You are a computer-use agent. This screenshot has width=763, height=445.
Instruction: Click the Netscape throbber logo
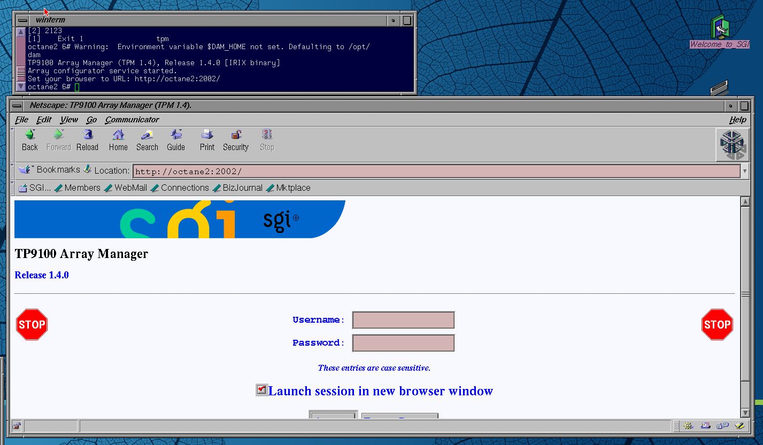pos(732,145)
